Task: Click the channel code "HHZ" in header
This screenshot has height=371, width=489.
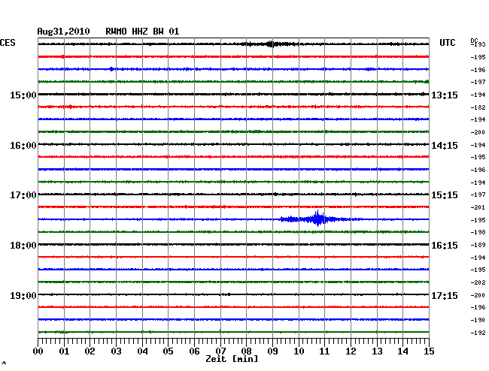Action: [140, 32]
